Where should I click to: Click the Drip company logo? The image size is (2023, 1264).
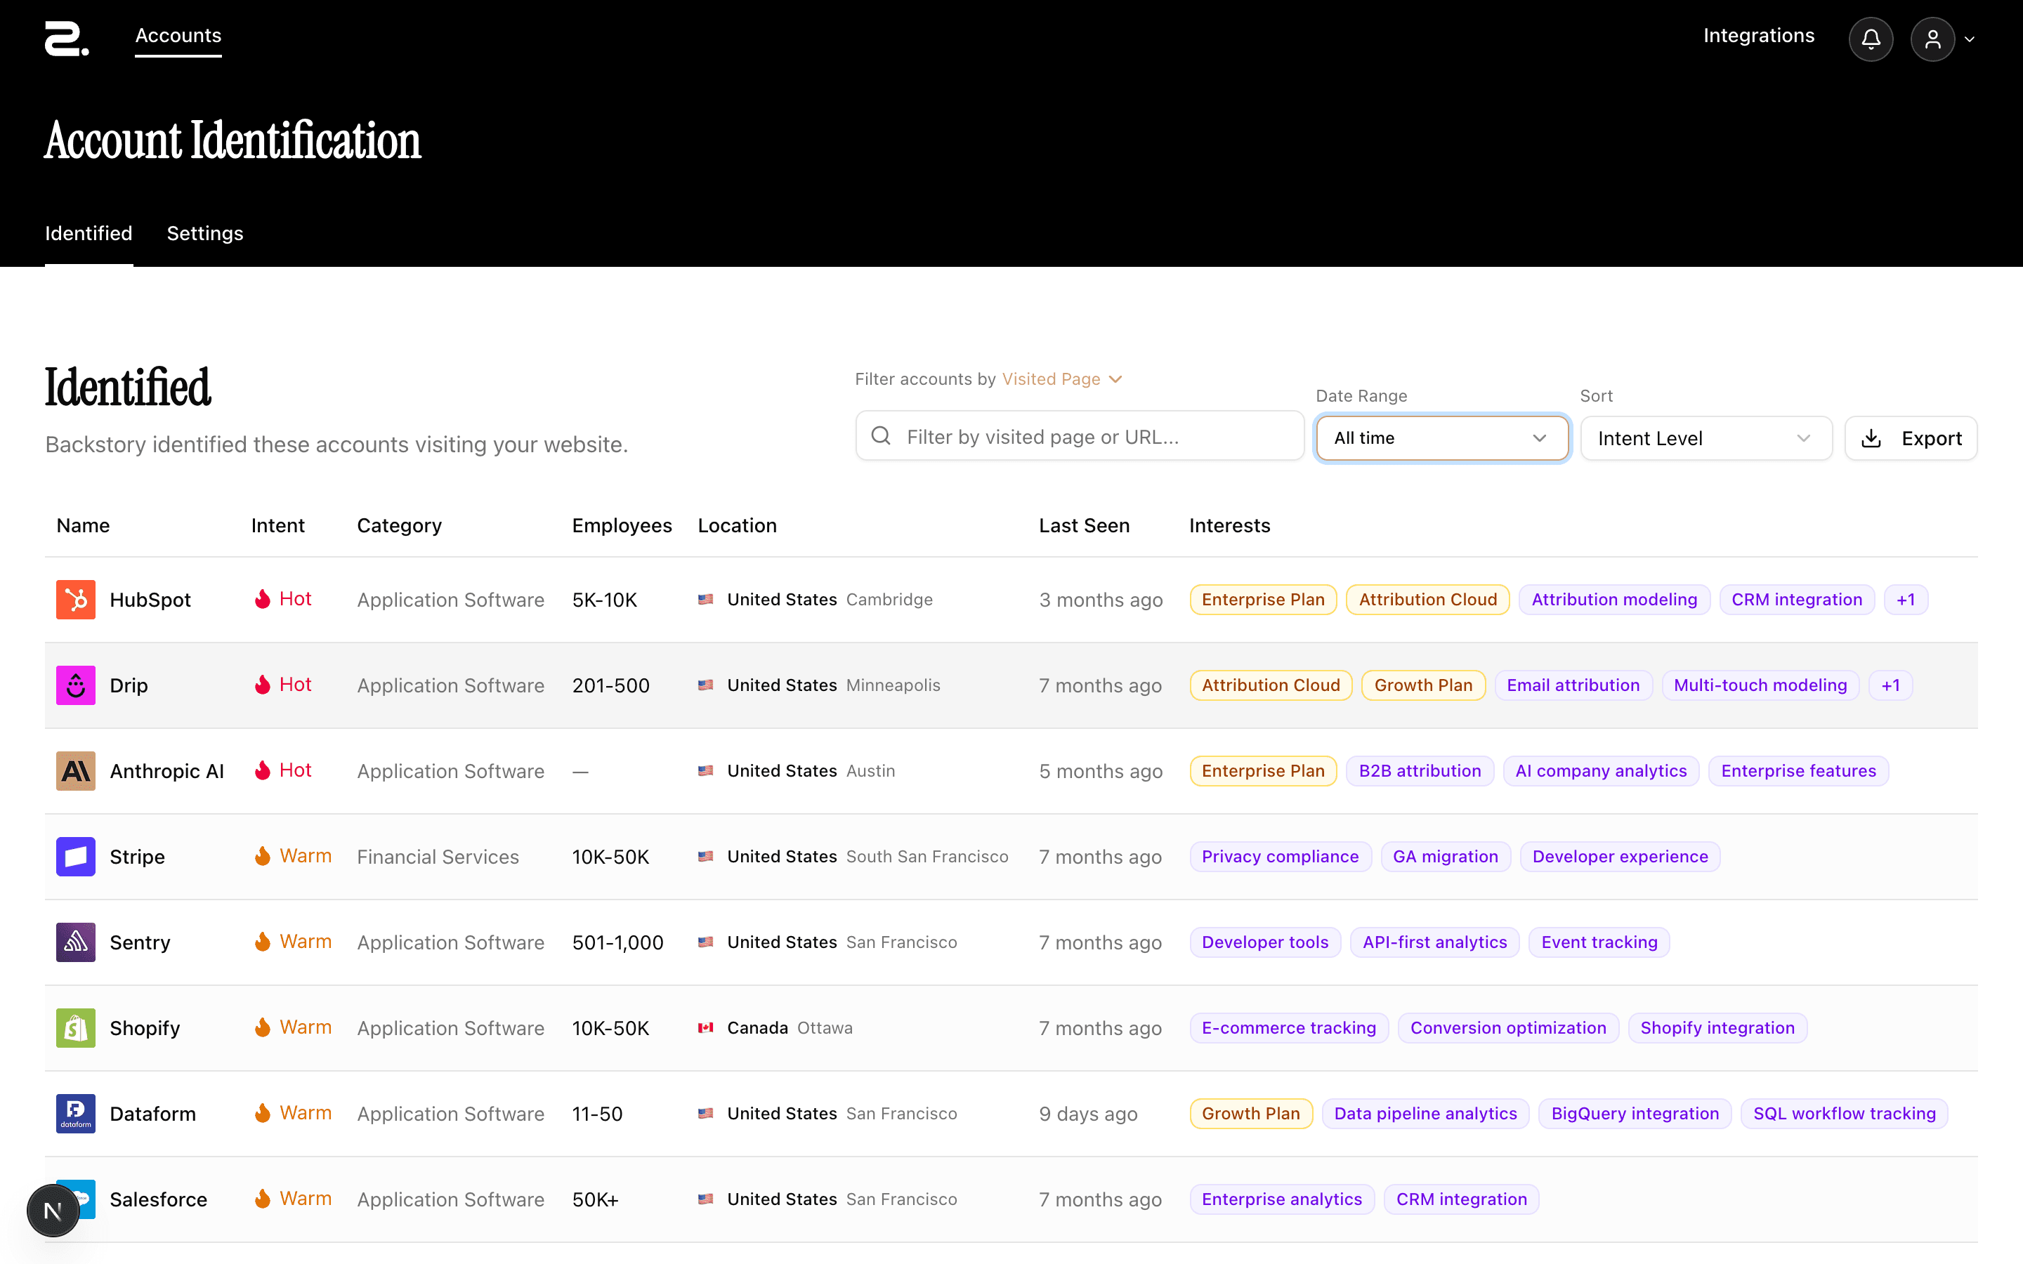pos(75,685)
